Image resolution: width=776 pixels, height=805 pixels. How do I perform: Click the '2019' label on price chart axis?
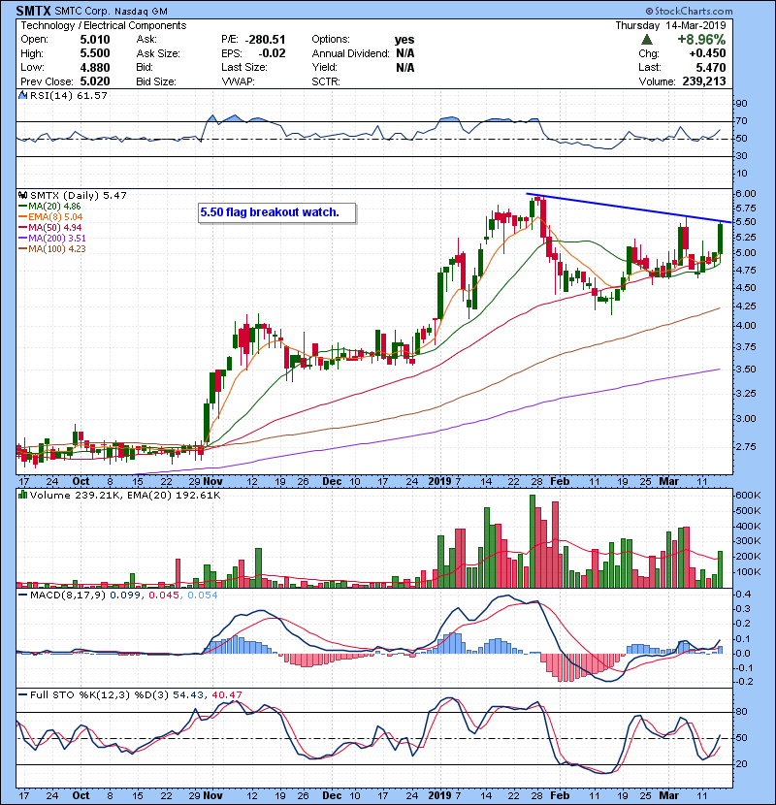click(x=439, y=482)
